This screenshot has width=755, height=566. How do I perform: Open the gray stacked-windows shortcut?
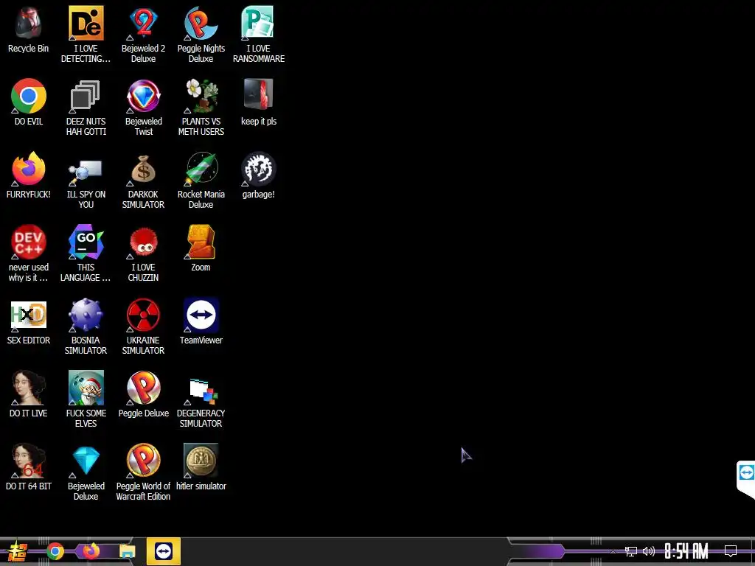86,97
